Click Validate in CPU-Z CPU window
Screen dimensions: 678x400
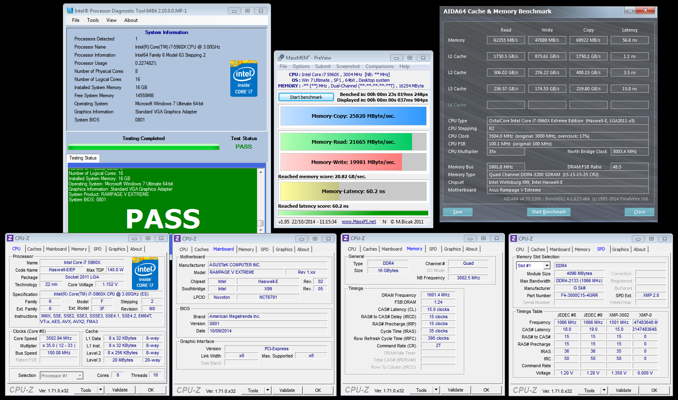tap(120, 390)
